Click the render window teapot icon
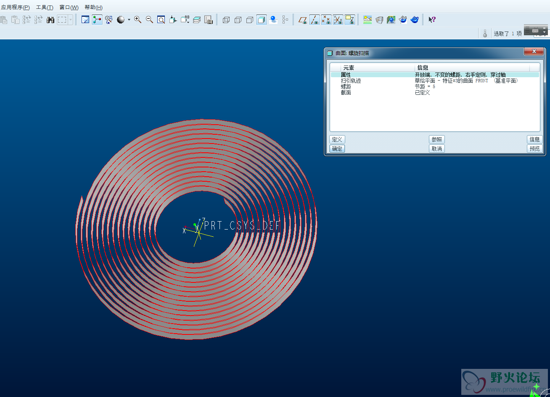This screenshot has height=397, width=550. [x=403, y=20]
